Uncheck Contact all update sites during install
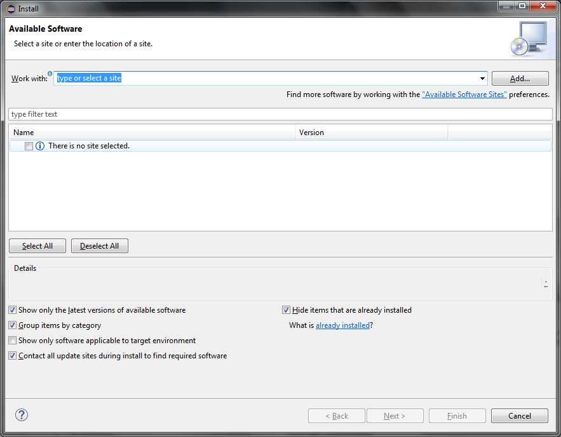The image size is (561, 437). tap(12, 355)
